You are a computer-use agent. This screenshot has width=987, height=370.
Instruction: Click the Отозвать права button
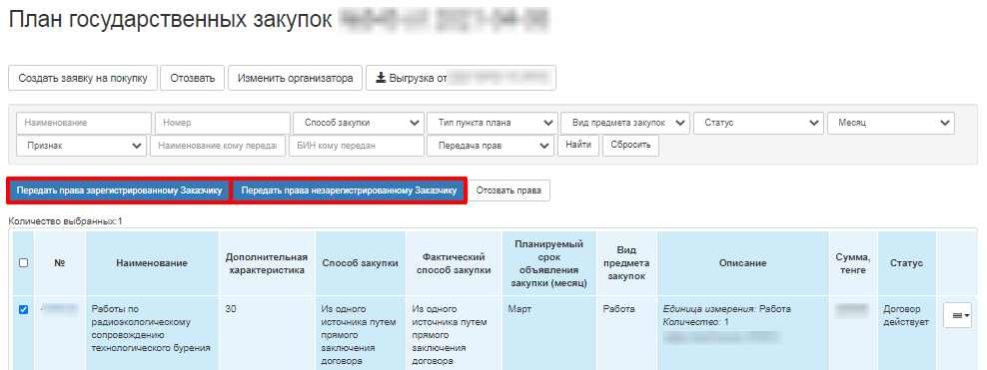coord(508,190)
